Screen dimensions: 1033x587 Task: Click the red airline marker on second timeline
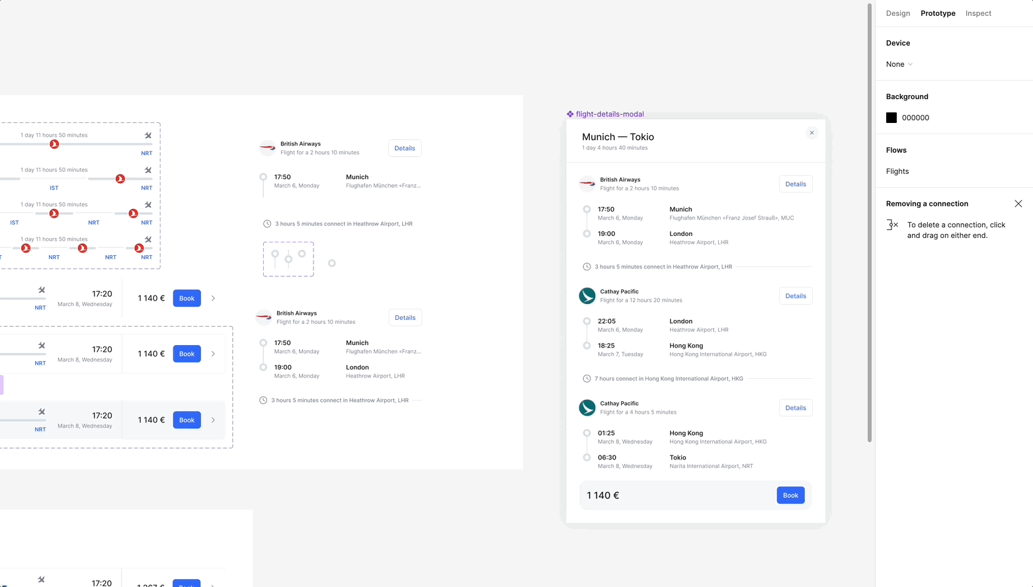click(120, 178)
